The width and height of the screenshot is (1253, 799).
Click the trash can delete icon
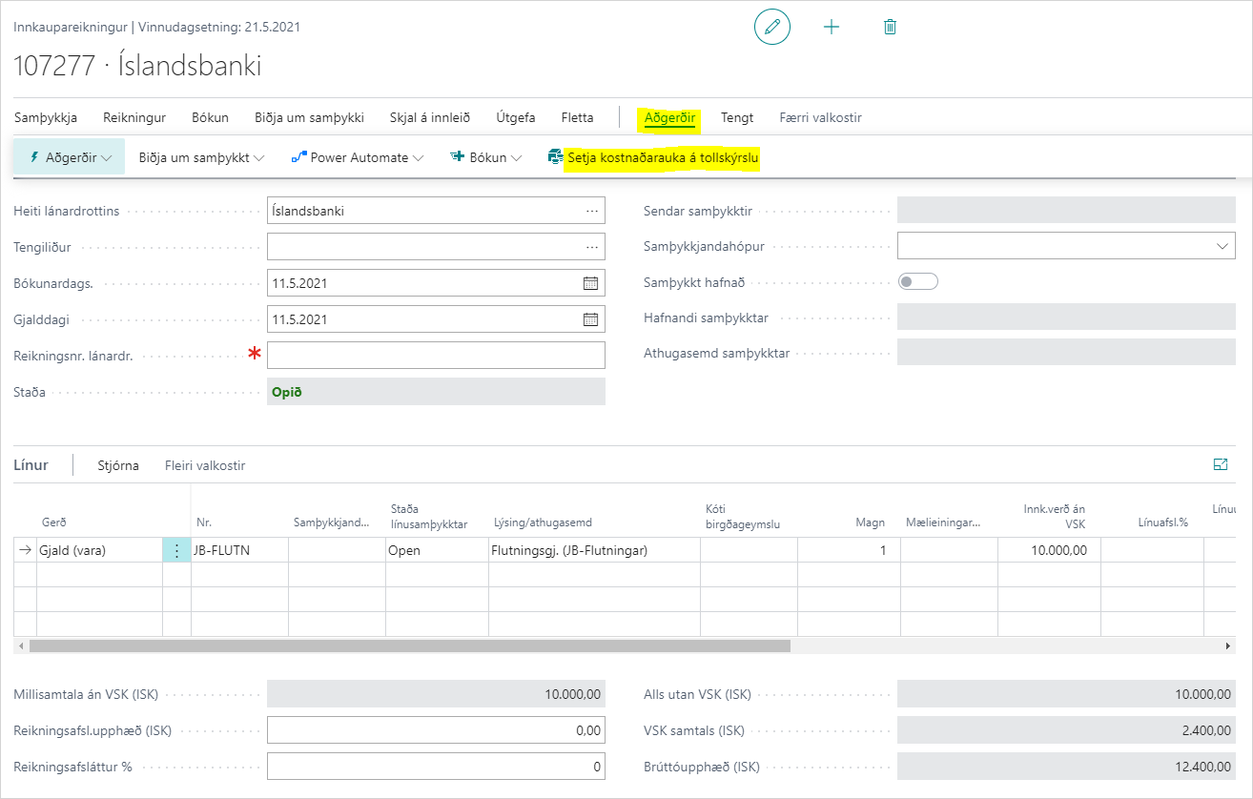click(x=890, y=27)
